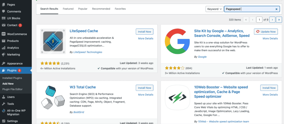Click the Analytics bar chart icon
The image size is (284, 124).
[3, 48]
